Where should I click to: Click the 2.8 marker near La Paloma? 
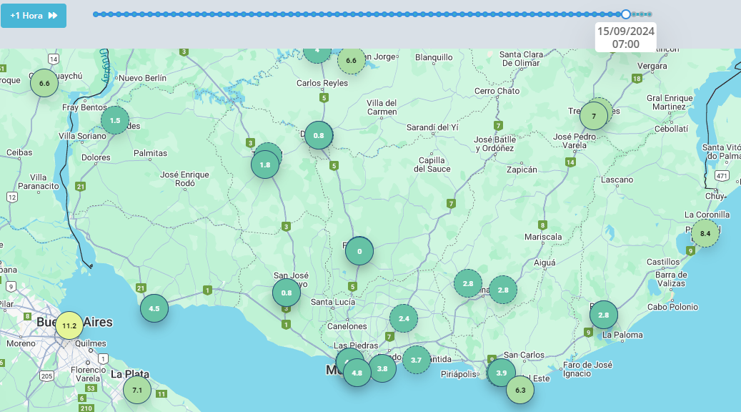pos(604,315)
